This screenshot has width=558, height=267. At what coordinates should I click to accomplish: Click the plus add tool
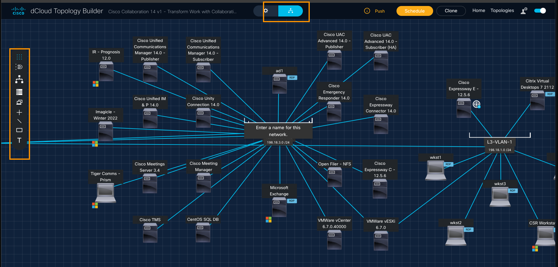click(19, 112)
